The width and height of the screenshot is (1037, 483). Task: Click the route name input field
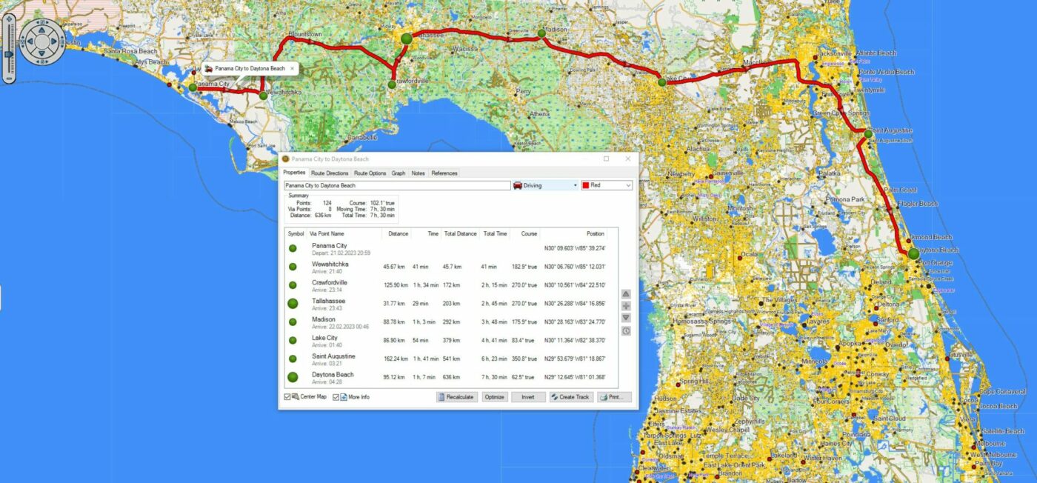click(397, 185)
